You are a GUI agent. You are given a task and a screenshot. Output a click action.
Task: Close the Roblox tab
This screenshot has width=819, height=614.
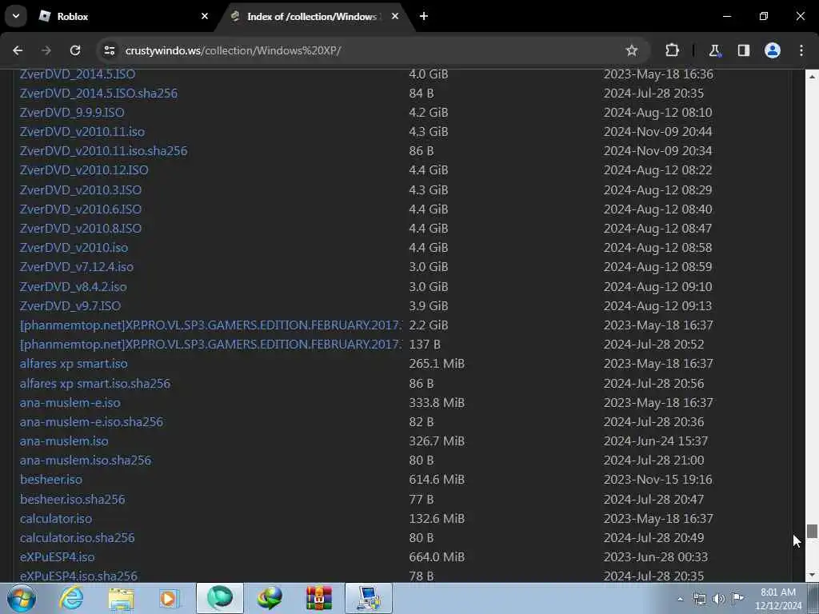tap(205, 16)
